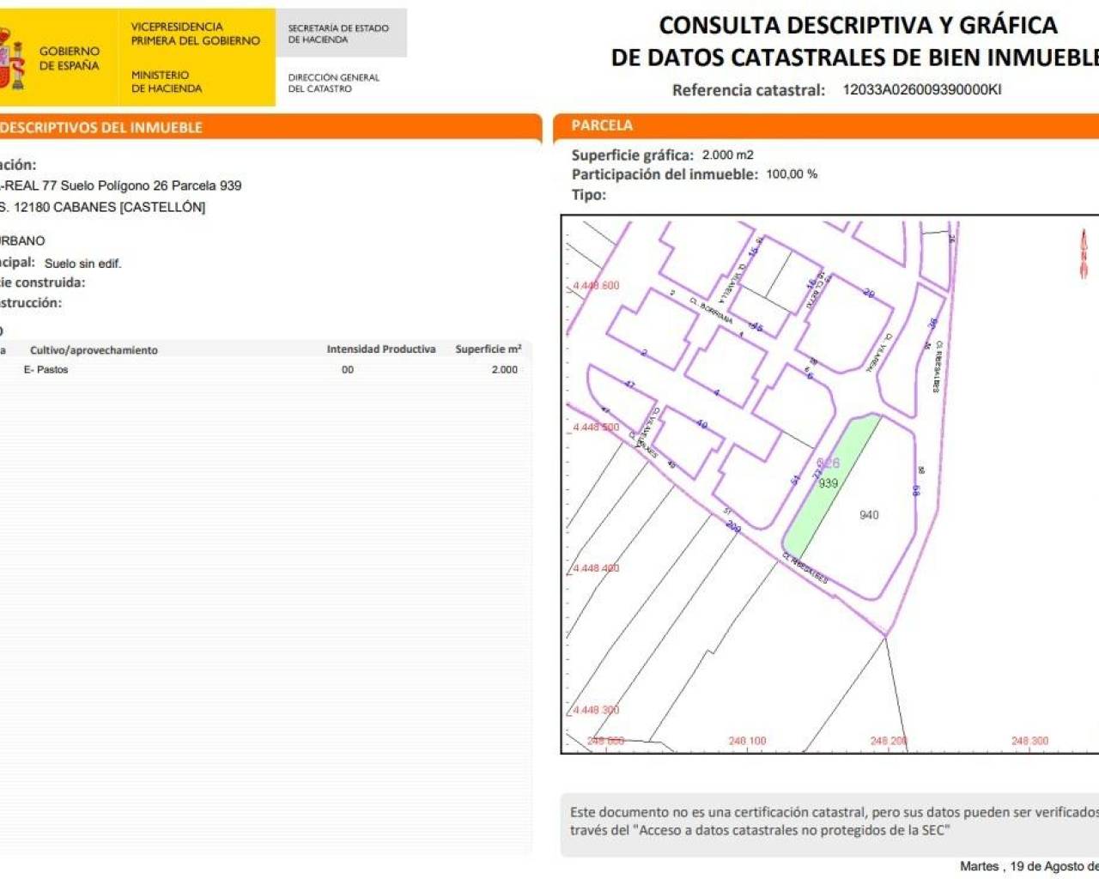Click the Descriptivos del Inmueble section header
The image size is (1099, 879).
103,127
